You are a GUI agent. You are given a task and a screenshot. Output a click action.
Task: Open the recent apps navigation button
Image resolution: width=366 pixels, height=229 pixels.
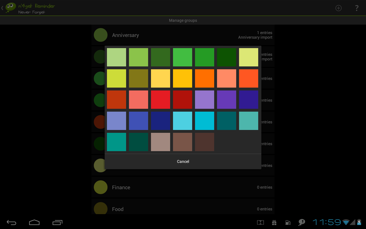tap(57, 222)
